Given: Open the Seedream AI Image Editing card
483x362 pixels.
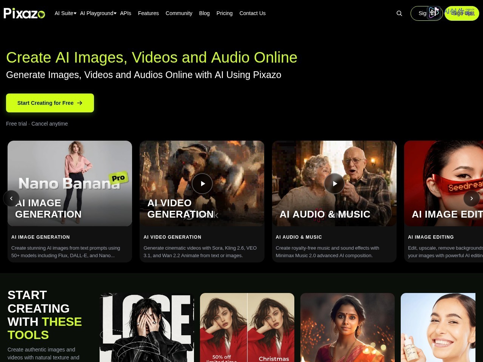Looking at the screenshot, I should pos(443,183).
